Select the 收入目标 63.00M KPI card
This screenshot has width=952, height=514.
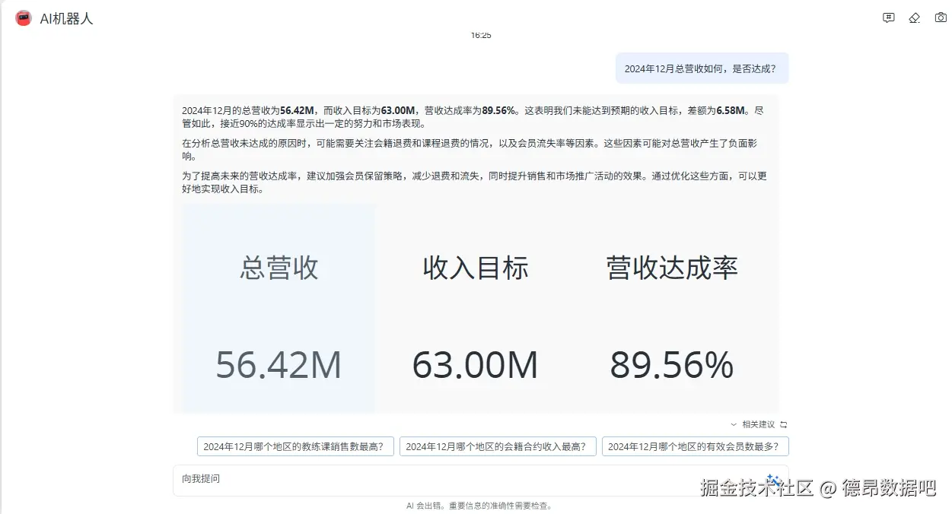[x=475, y=309]
